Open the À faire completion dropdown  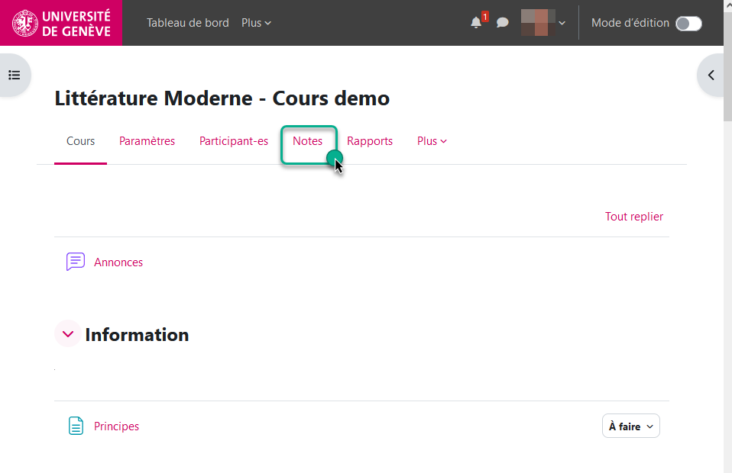point(630,426)
